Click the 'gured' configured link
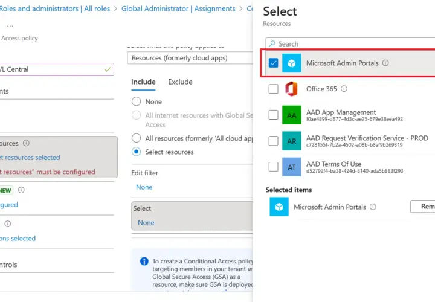435x302 pixels. pyautogui.click(x=9, y=205)
